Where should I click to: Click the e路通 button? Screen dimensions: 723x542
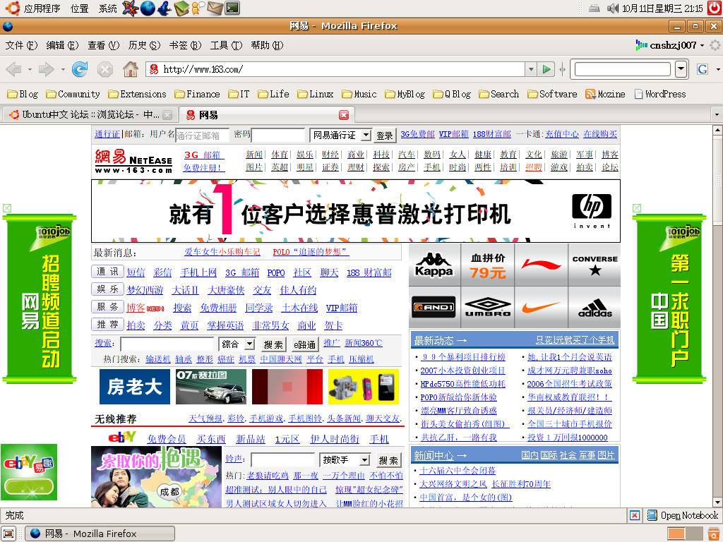pyautogui.click(x=304, y=344)
